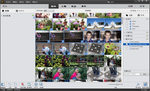The height and width of the screenshot is (91, 150).
Task: Switch to the 人物 tab
Action: click(x=63, y=6)
